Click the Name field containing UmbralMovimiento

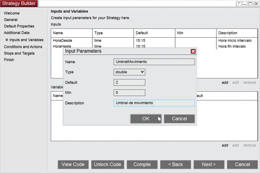[154, 62]
